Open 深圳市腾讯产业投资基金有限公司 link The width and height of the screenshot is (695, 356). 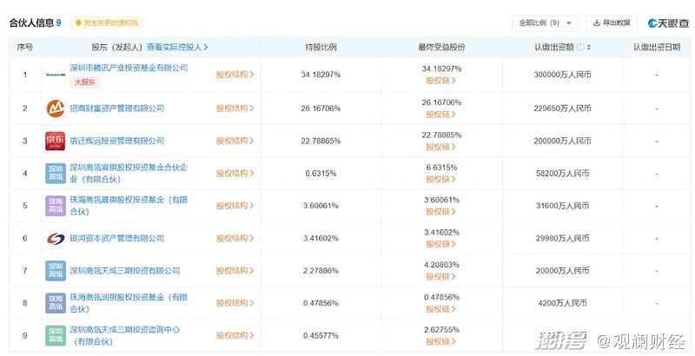point(129,68)
